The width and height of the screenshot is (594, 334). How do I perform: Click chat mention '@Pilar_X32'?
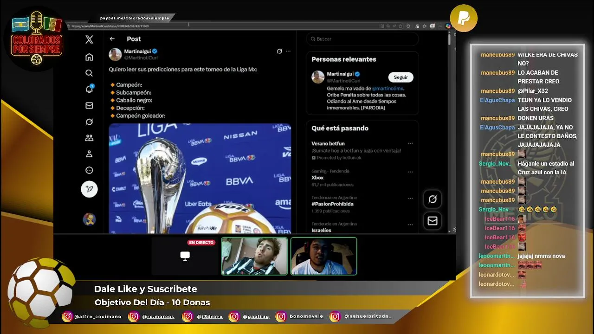(533, 91)
